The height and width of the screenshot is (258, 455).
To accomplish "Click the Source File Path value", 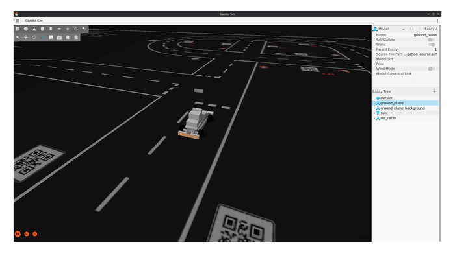I will (x=420, y=54).
